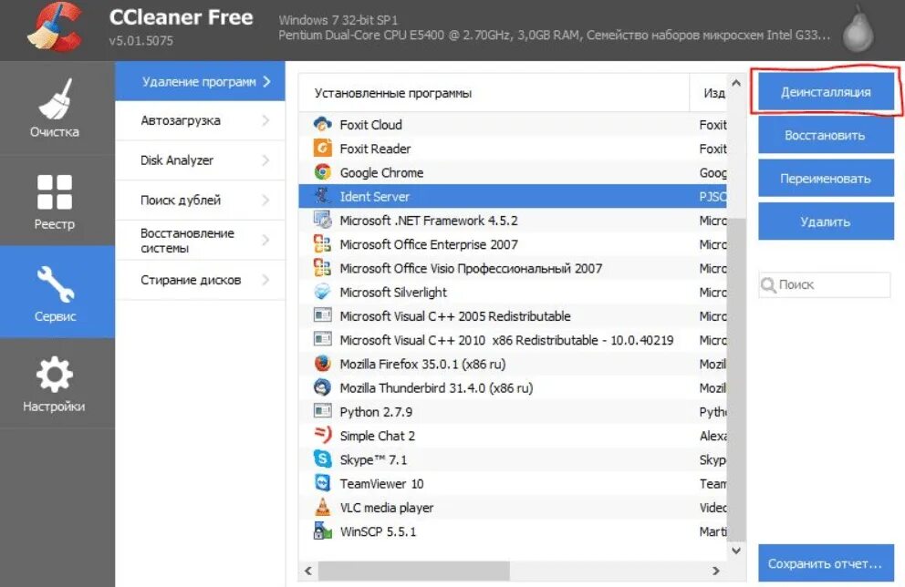905x587 pixels.
Task: Click the Foxit Reader program icon
Action: click(x=322, y=149)
